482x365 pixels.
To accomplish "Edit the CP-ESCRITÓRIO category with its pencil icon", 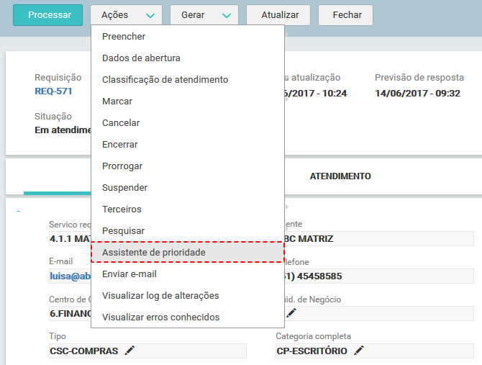I will (x=358, y=351).
